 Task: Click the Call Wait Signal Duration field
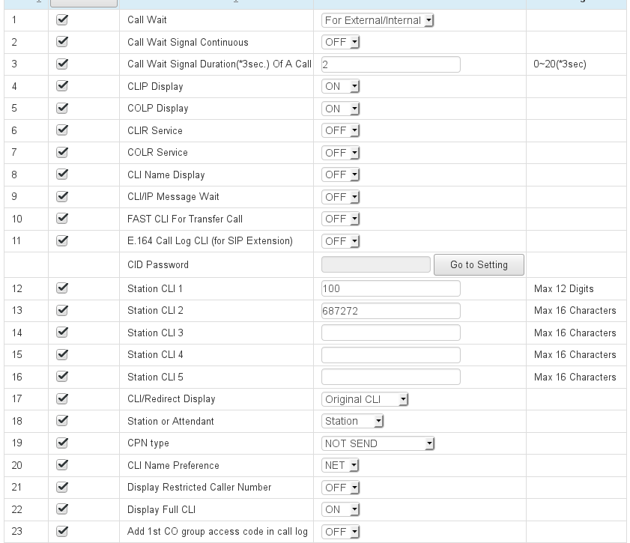click(x=390, y=64)
